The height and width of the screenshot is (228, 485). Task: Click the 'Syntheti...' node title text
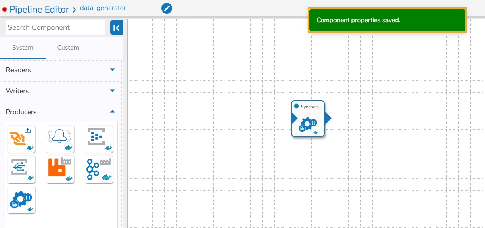[x=311, y=107]
